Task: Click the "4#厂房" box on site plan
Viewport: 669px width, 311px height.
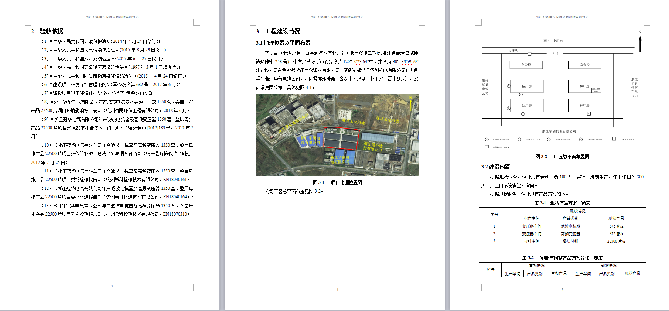Action: (x=584, y=105)
